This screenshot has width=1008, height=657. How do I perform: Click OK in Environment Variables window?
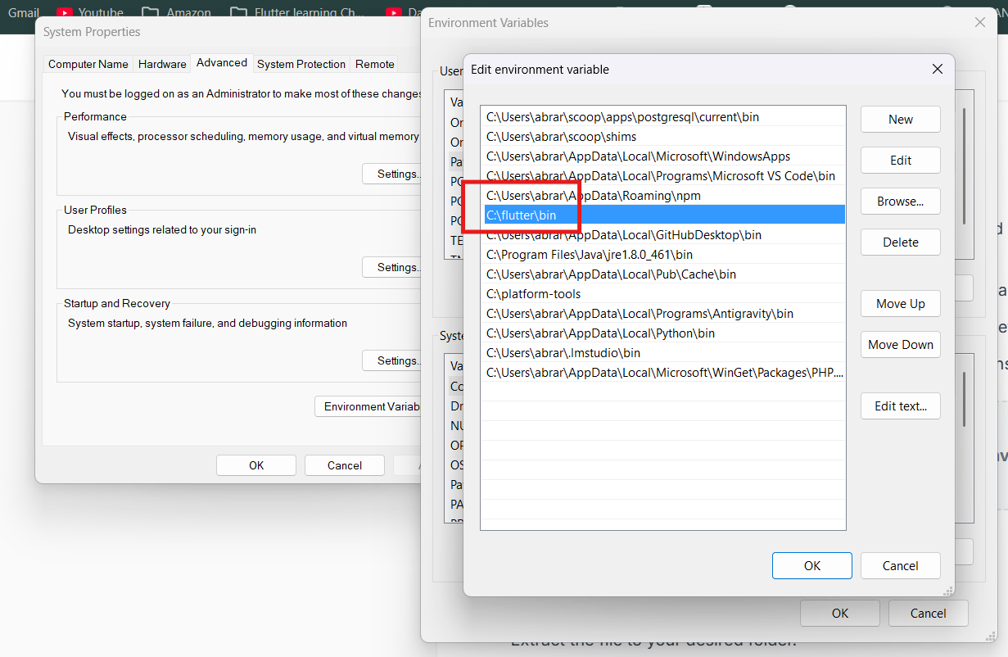tap(839, 614)
